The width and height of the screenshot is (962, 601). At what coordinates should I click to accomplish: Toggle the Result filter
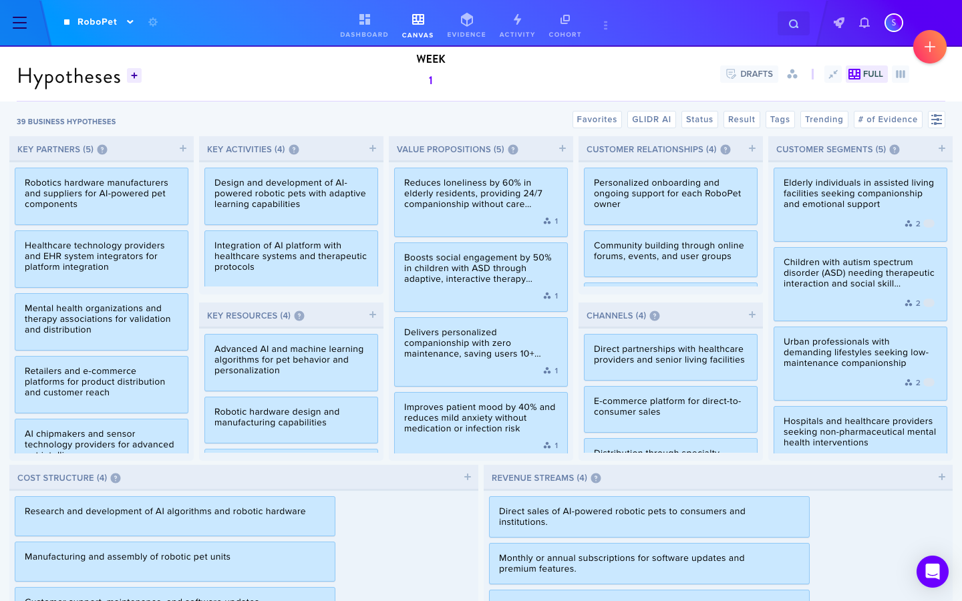pyautogui.click(x=742, y=120)
